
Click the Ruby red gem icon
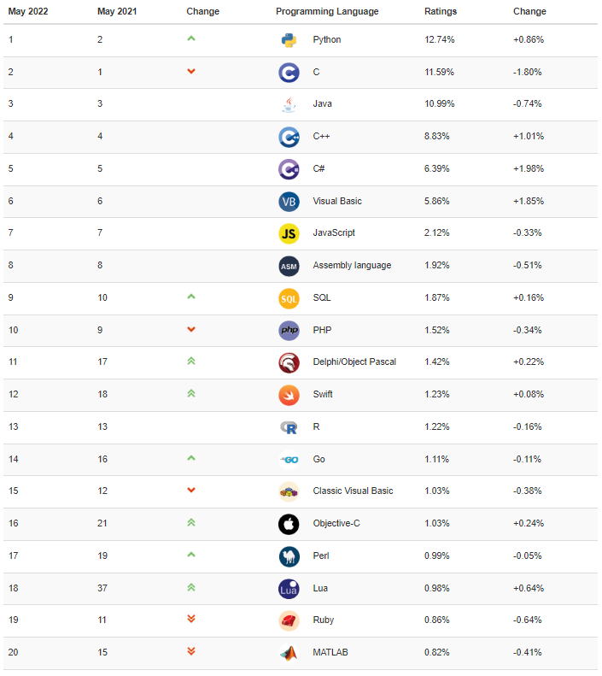pyautogui.click(x=289, y=620)
